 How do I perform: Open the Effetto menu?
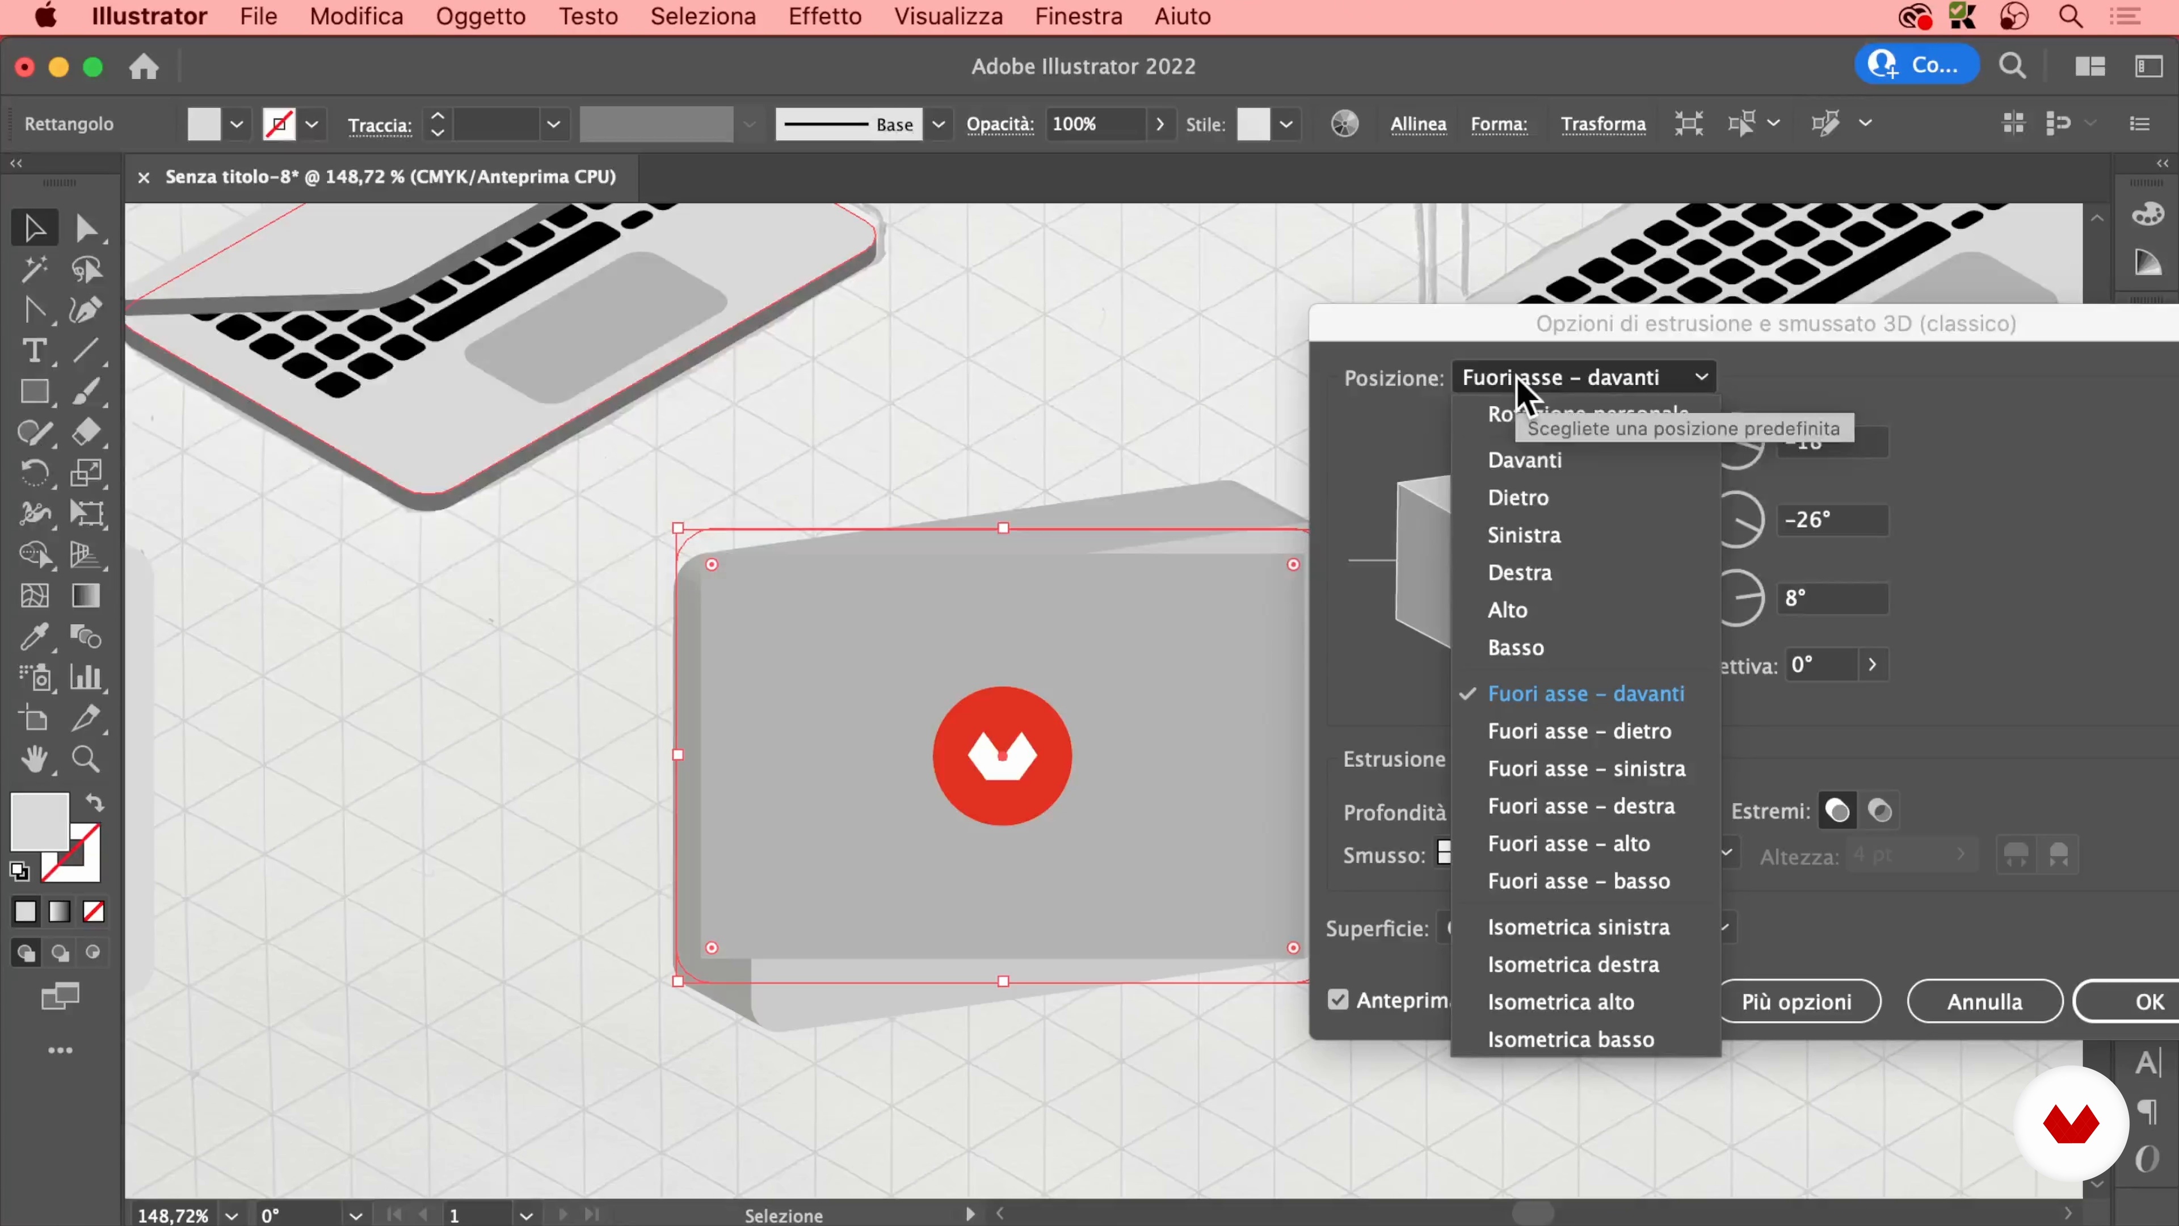pyautogui.click(x=825, y=16)
